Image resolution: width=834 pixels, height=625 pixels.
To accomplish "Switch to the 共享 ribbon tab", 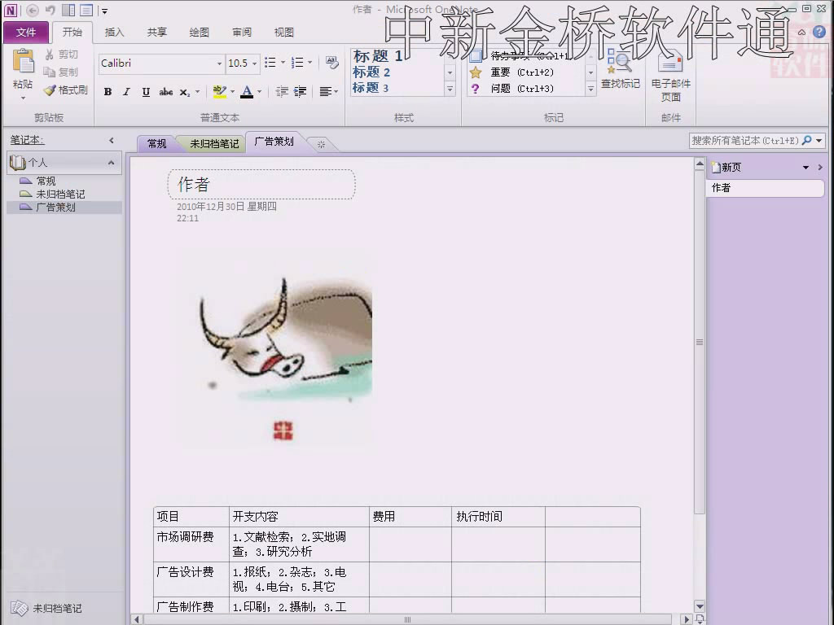I will (x=157, y=33).
